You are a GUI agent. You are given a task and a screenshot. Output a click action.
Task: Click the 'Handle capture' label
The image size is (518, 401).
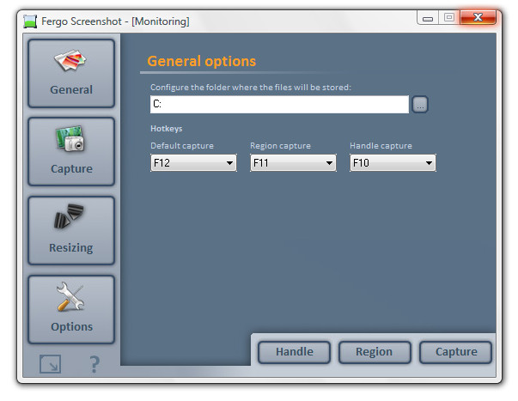click(381, 146)
